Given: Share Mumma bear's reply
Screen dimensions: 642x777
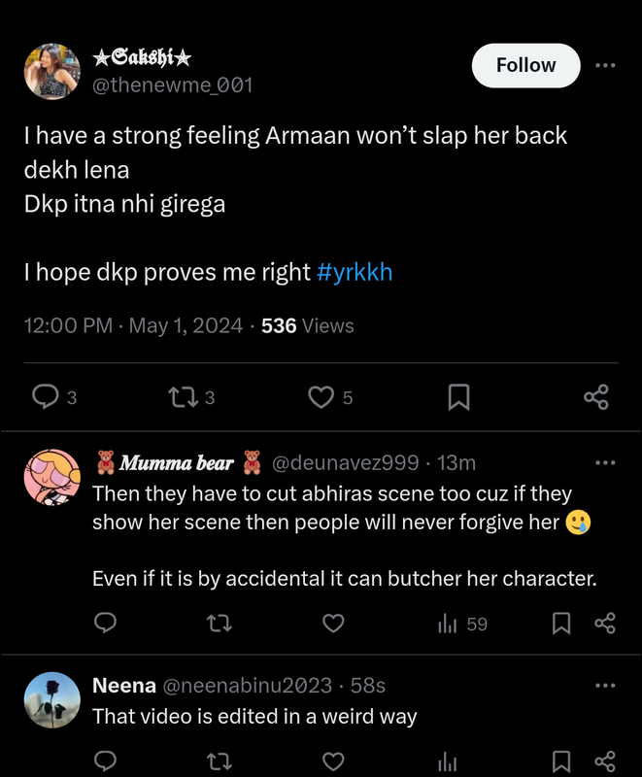Looking at the screenshot, I should (605, 624).
